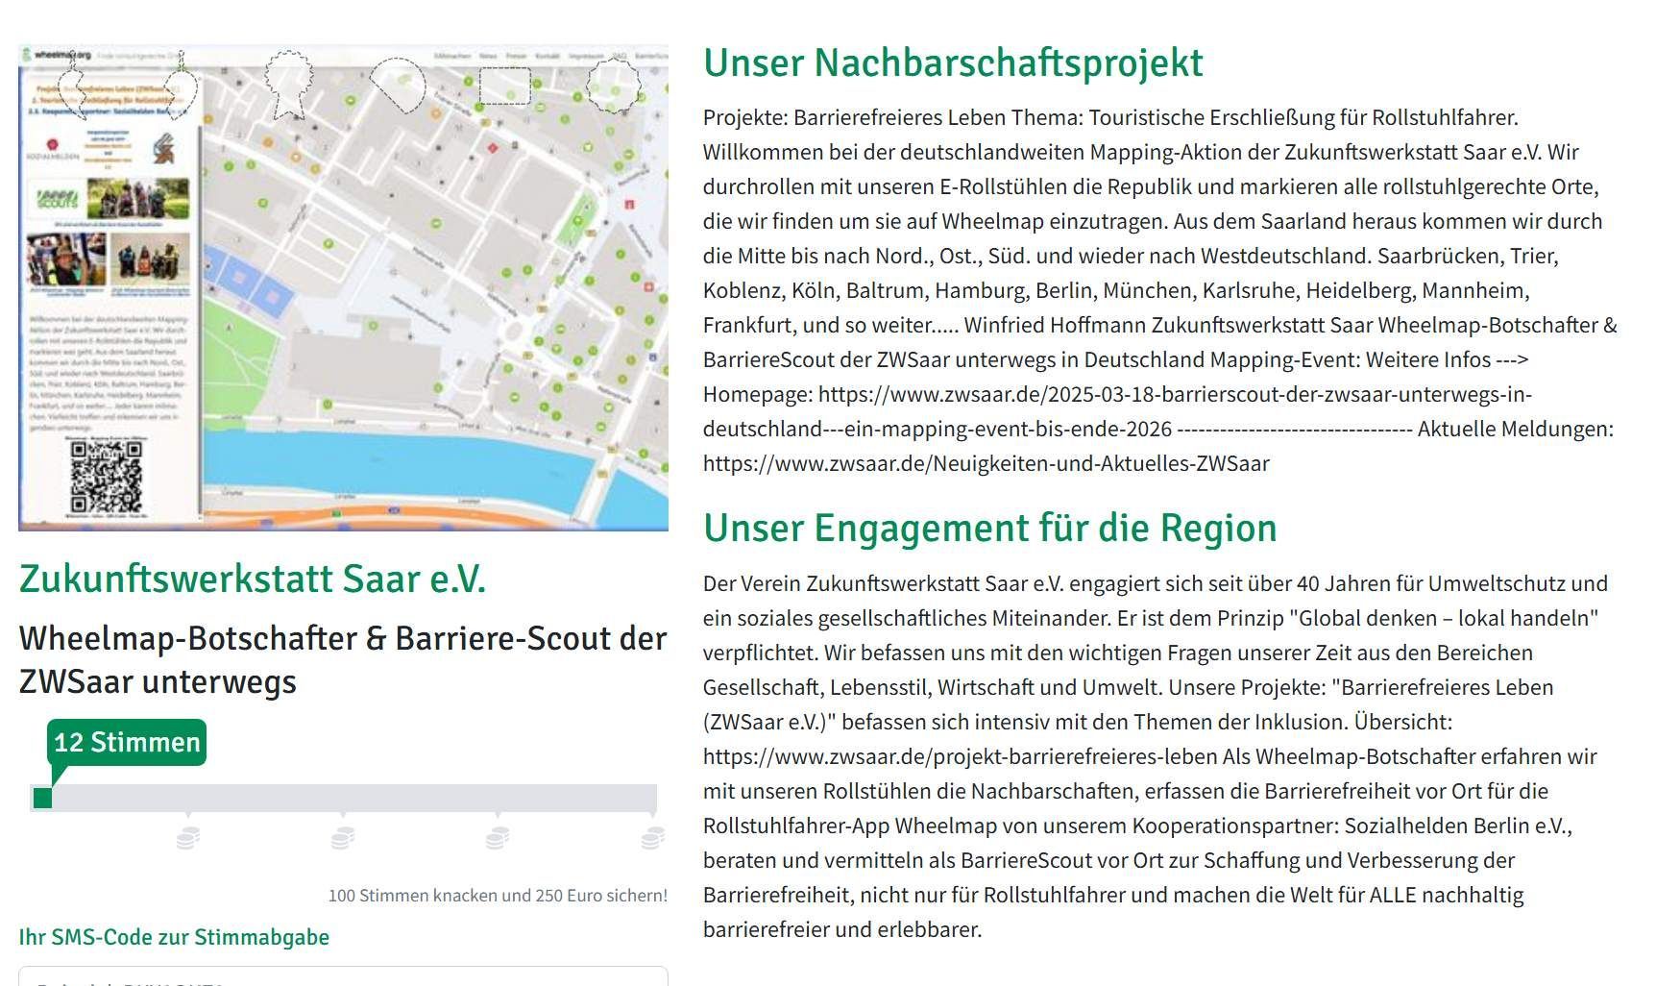Click the green "12 Stimmen" badge
1656x986 pixels.
tap(127, 742)
